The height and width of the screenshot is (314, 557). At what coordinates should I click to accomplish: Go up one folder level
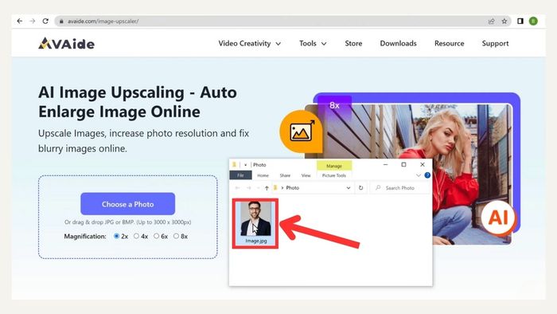(267, 188)
